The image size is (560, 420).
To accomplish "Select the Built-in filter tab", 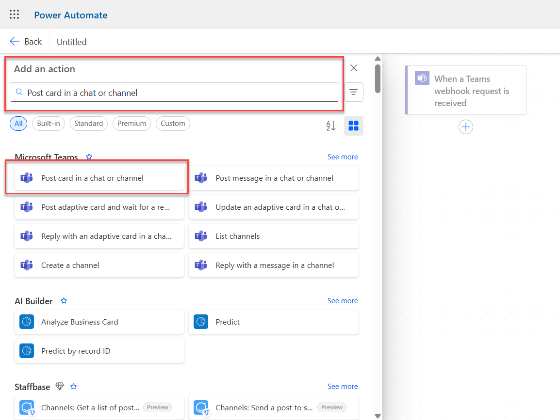I will (x=49, y=124).
